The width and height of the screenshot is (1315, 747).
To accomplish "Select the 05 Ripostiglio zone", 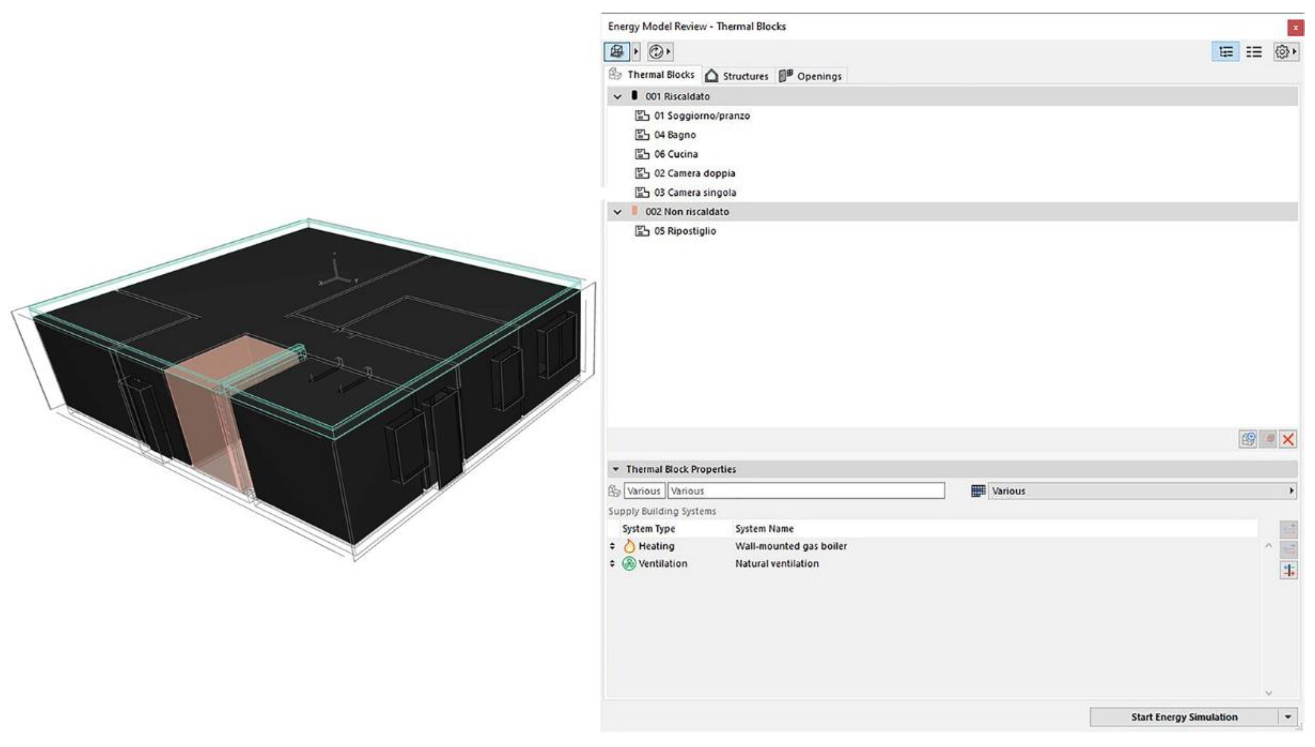I will tap(684, 231).
